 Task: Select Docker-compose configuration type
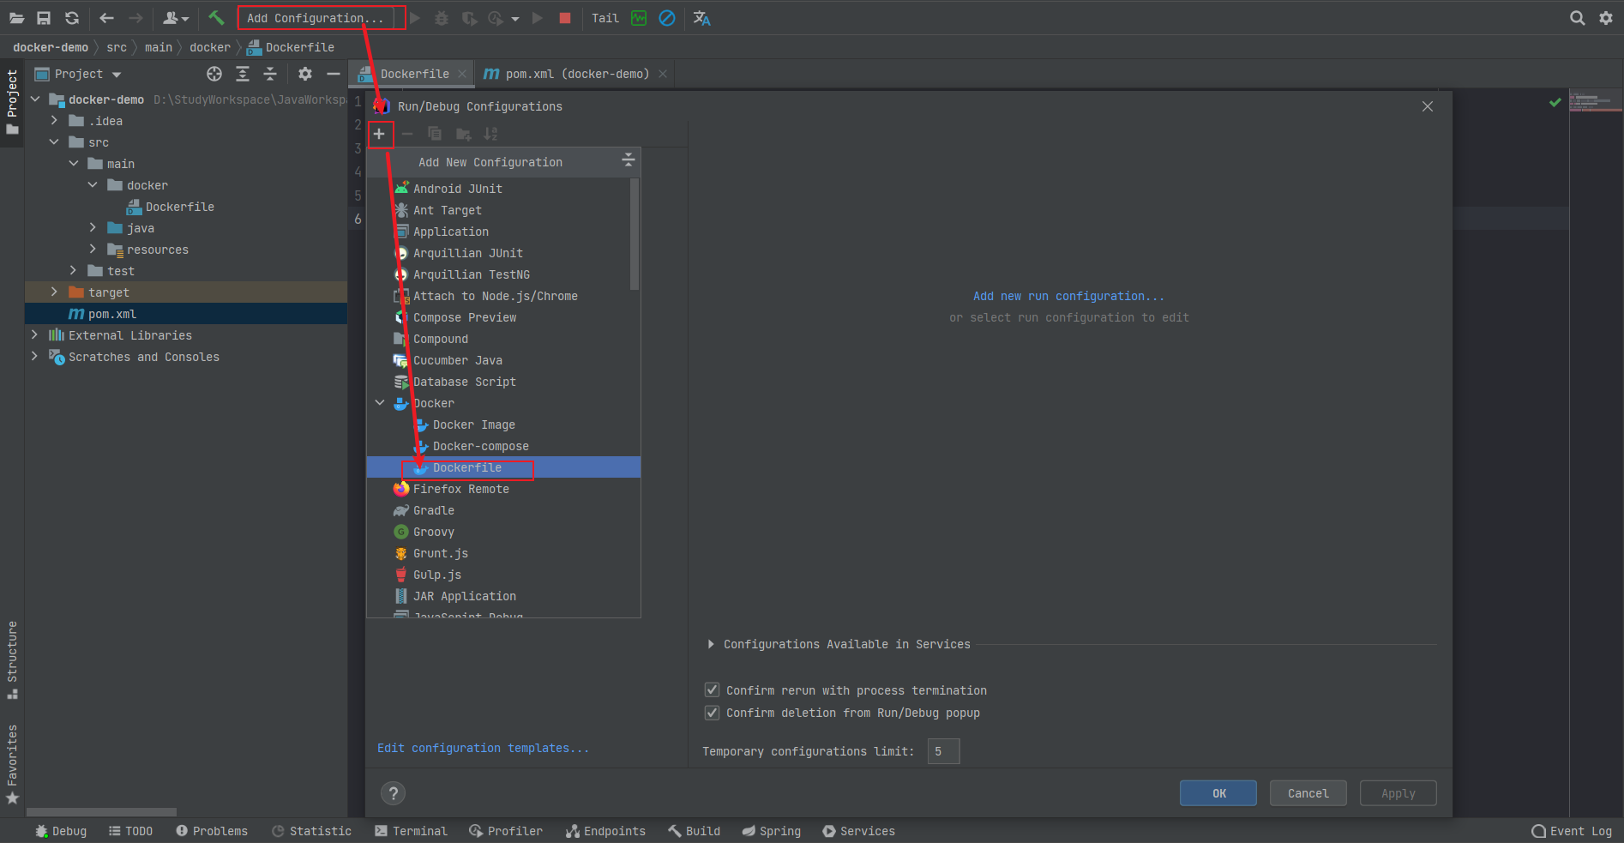[x=504, y=446]
